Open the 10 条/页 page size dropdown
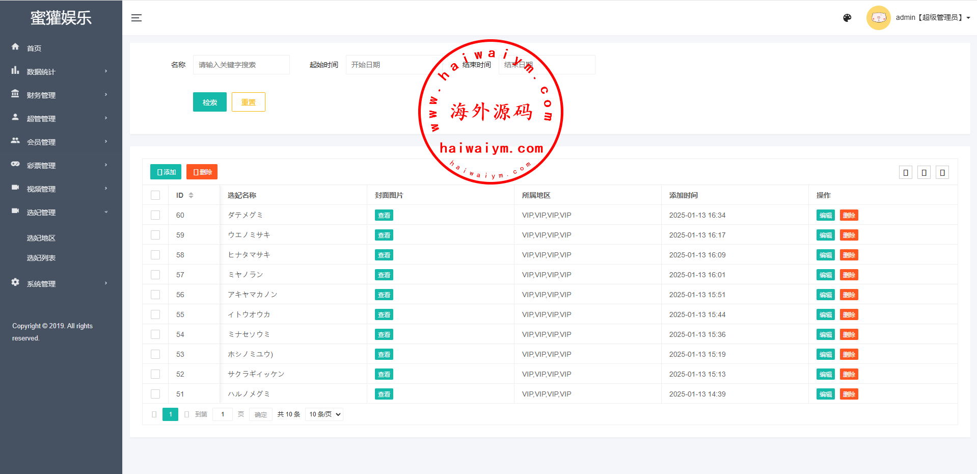Viewport: 977px width, 474px height. (324, 414)
